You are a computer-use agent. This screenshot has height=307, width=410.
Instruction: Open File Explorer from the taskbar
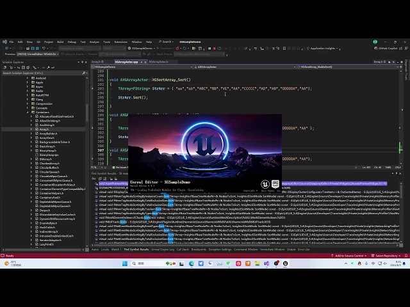coord(258,264)
